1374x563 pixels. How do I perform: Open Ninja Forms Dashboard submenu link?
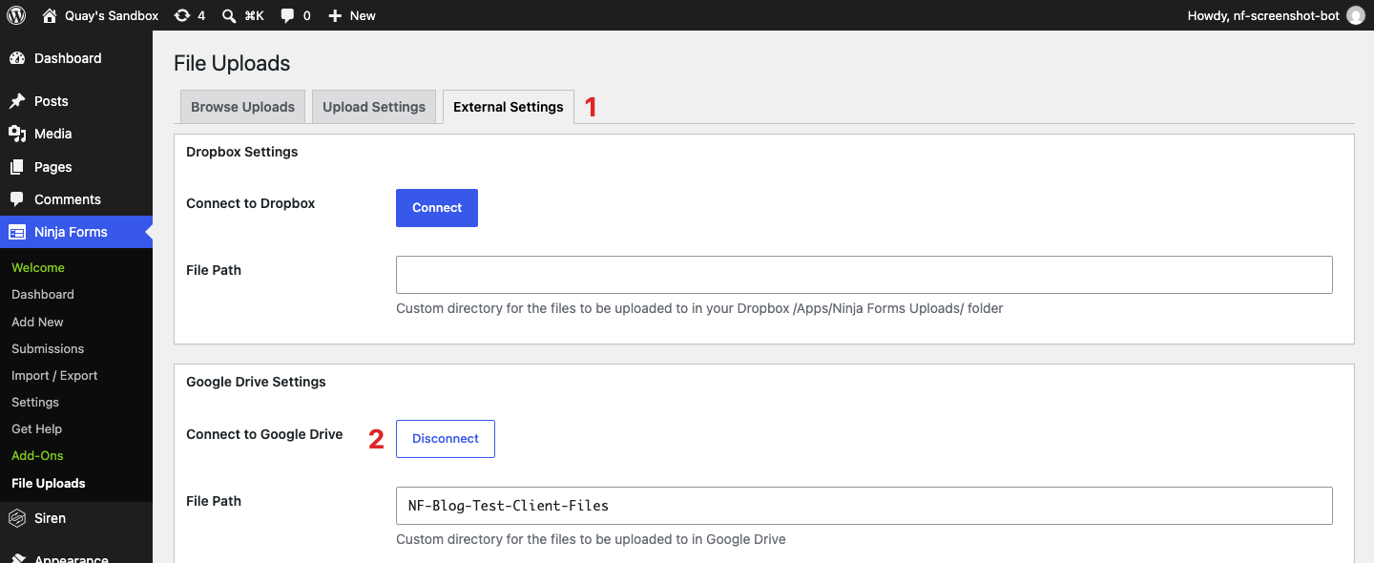(43, 295)
